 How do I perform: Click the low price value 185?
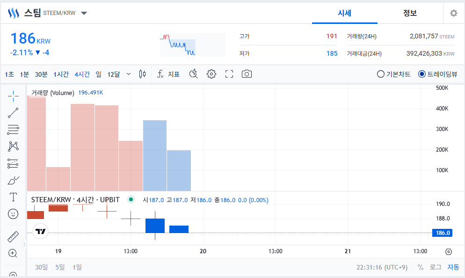[x=332, y=53]
